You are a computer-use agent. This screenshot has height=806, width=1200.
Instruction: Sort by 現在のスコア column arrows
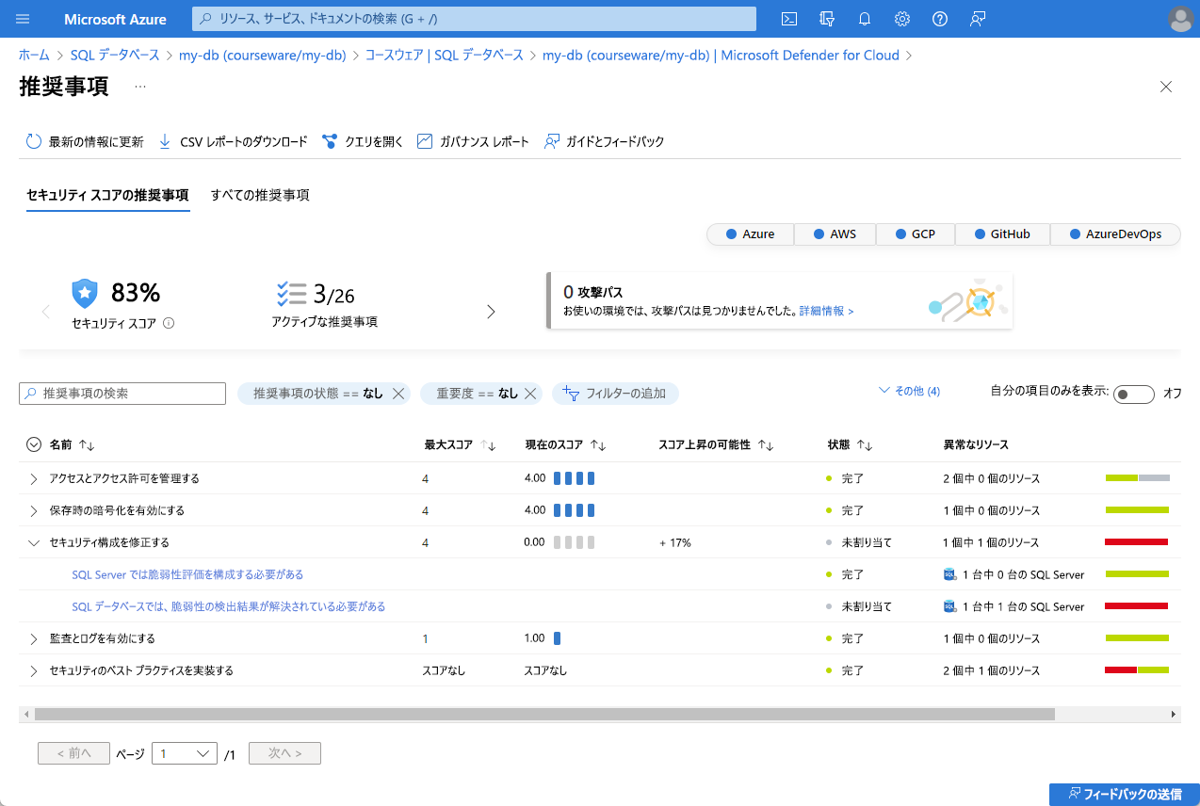(597, 445)
